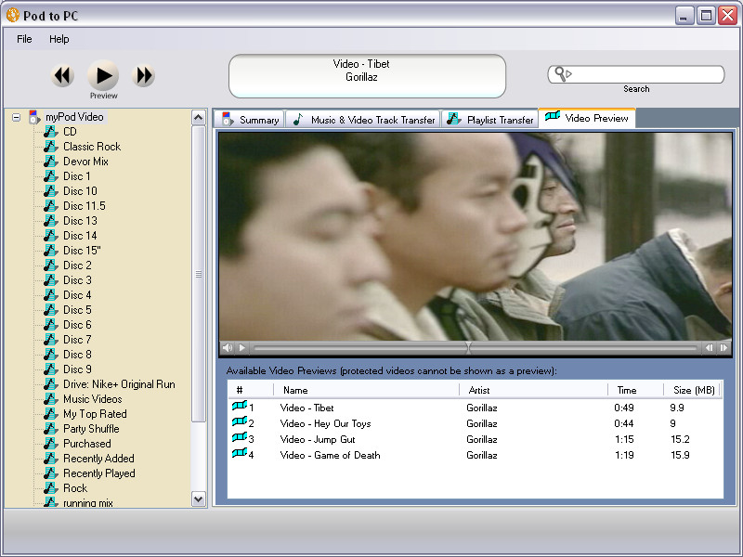Click the Disc 1 playlist icon

pos(51,176)
